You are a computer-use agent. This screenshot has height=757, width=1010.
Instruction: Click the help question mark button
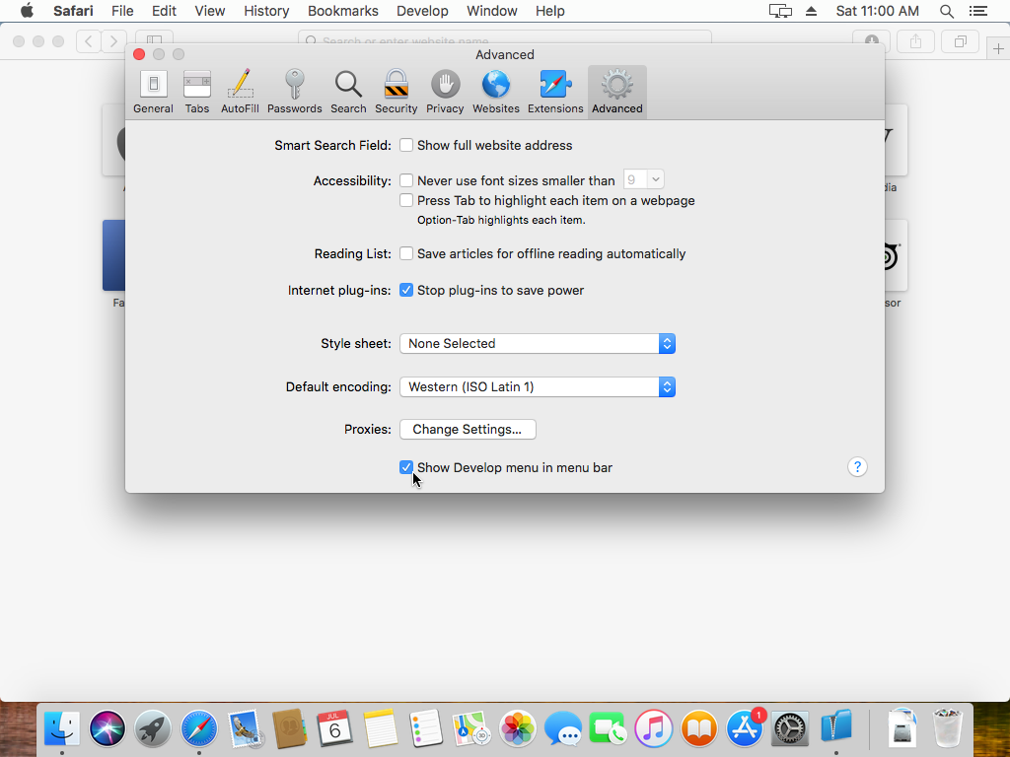857,467
